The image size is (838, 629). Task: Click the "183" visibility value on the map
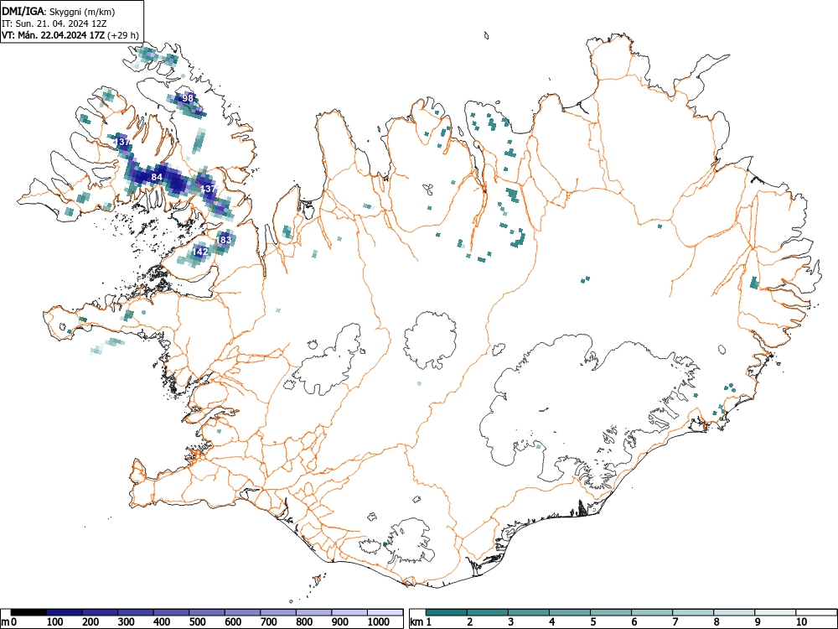(x=225, y=240)
